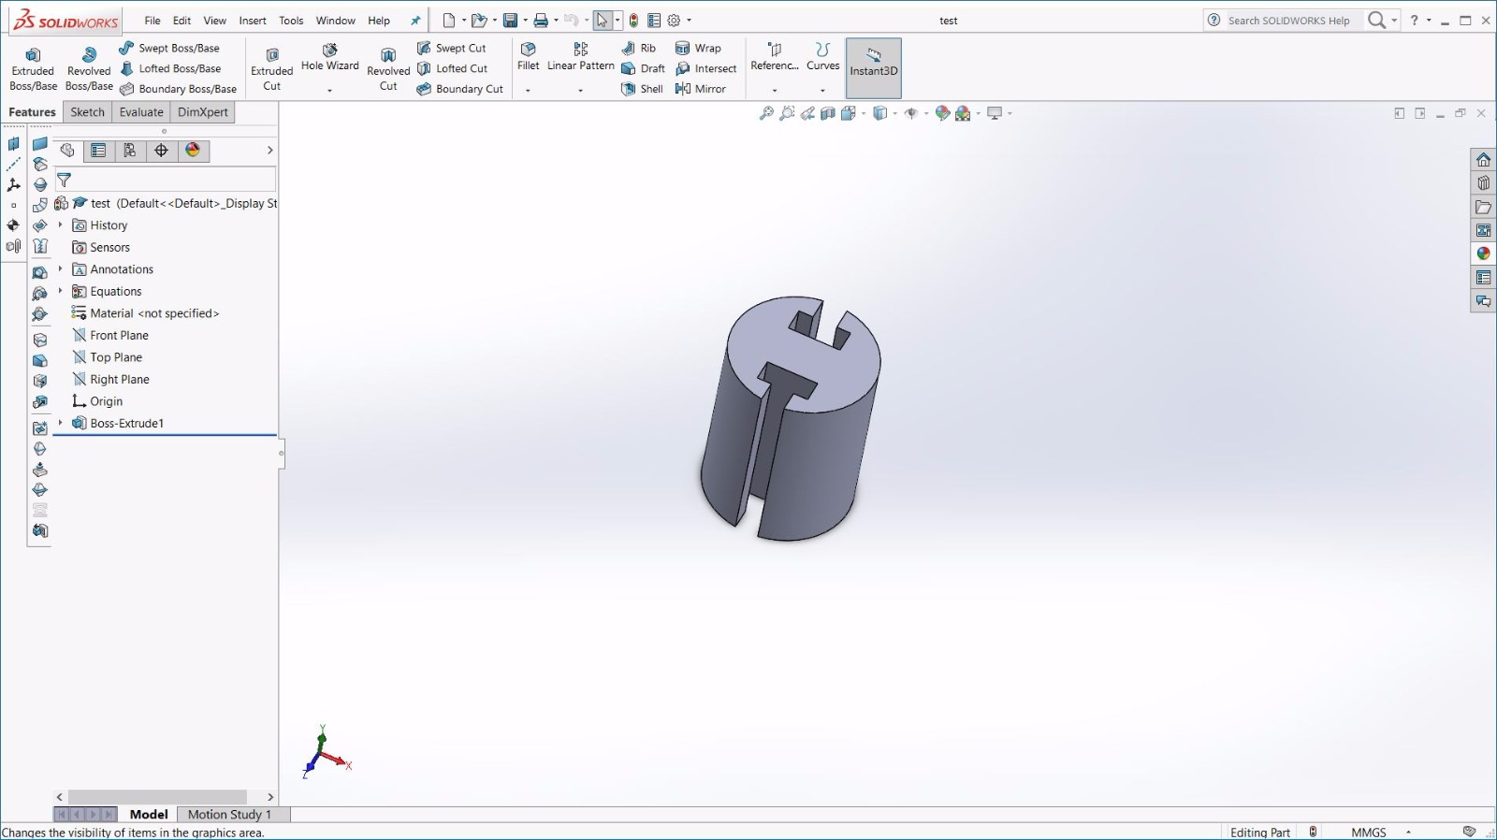Expand the History folder in tree
Screen dimensions: 1497x840
(61, 225)
